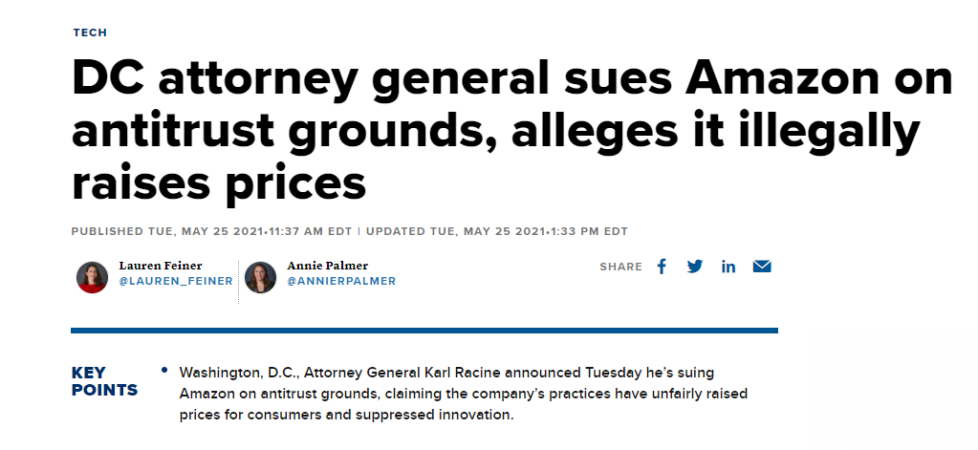The height and width of the screenshot is (450, 978).
Task: Click the SHARE label
Action: (x=620, y=267)
